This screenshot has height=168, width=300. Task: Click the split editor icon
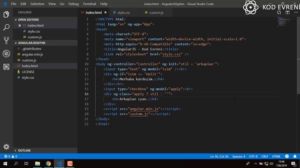(x=287, y=13)
